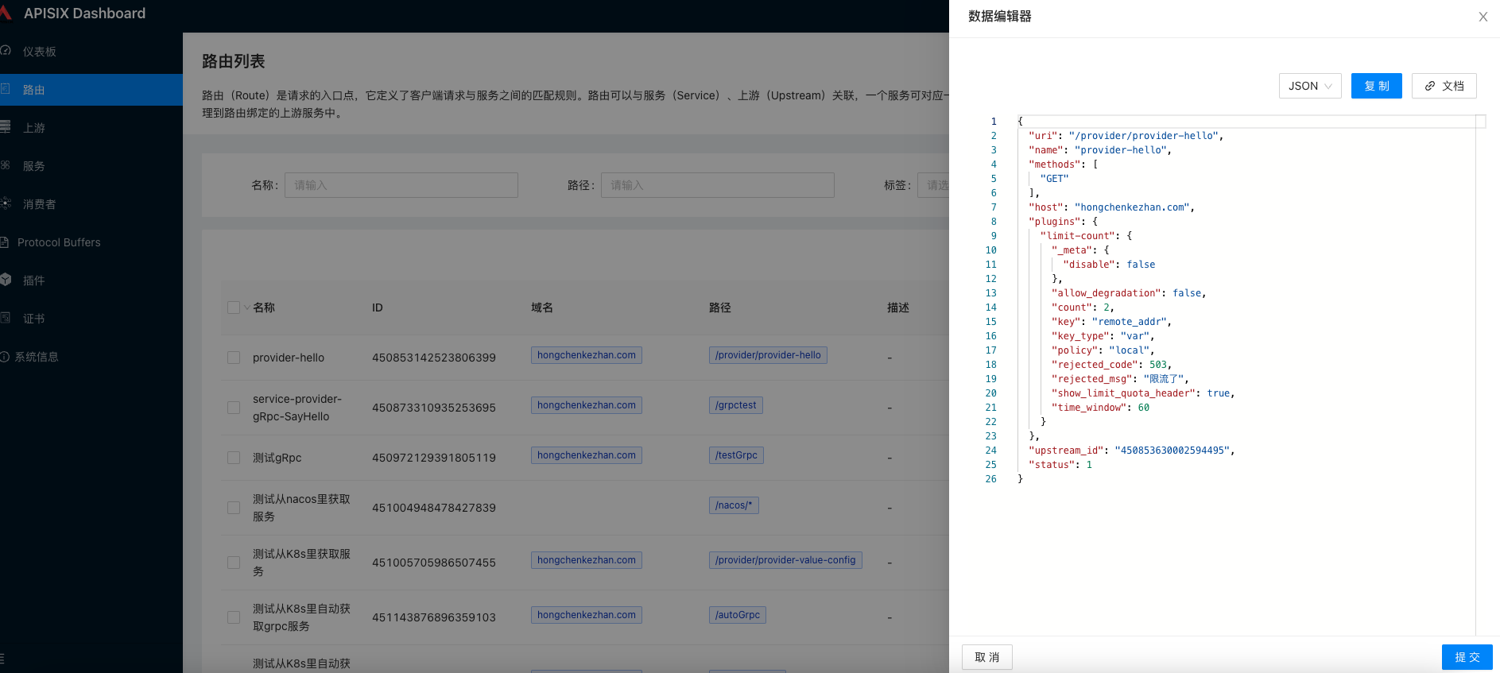The image size is (1500, 673).
Task: Click the /grpctest path tag
Action: (x=736, y=405)
